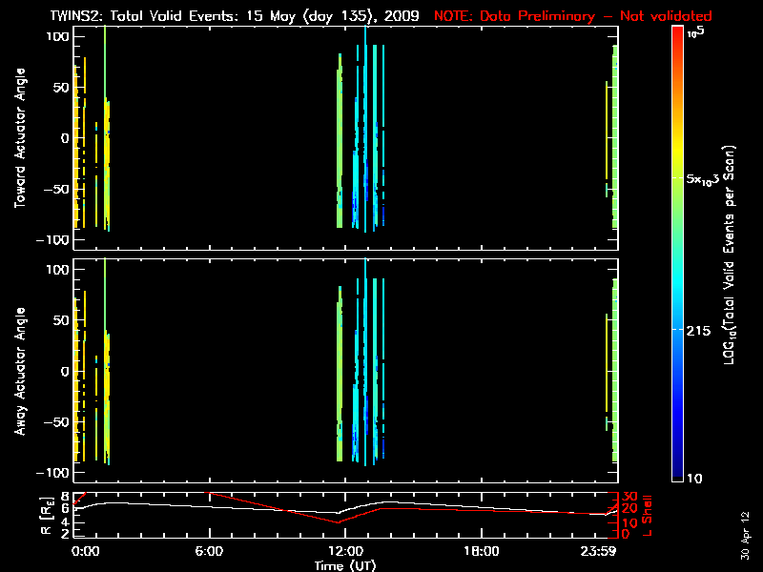
Task: Click the 23:59 time axis tick label
Action: click(x=610, y=551)
